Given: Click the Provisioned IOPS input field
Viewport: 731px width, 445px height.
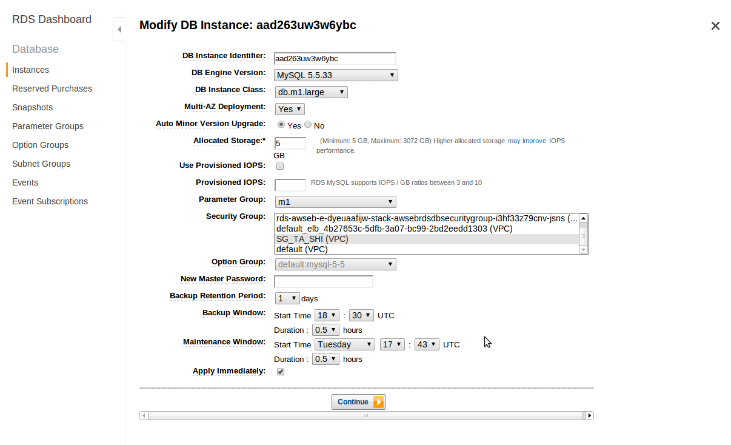Looking at the screenshot, I should 290,185.
